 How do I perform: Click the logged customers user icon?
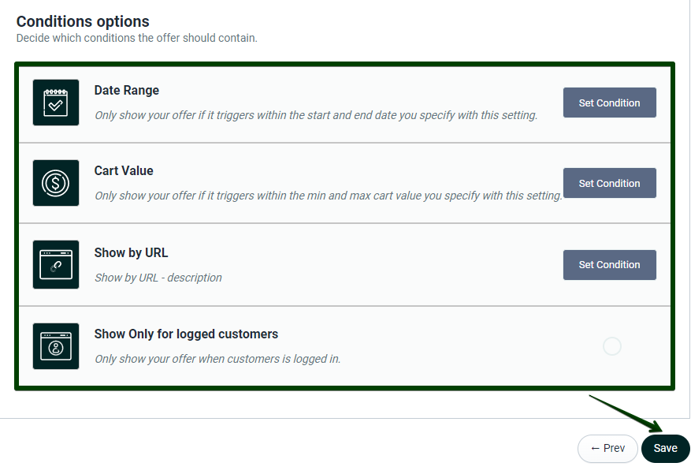click(56, 346)
